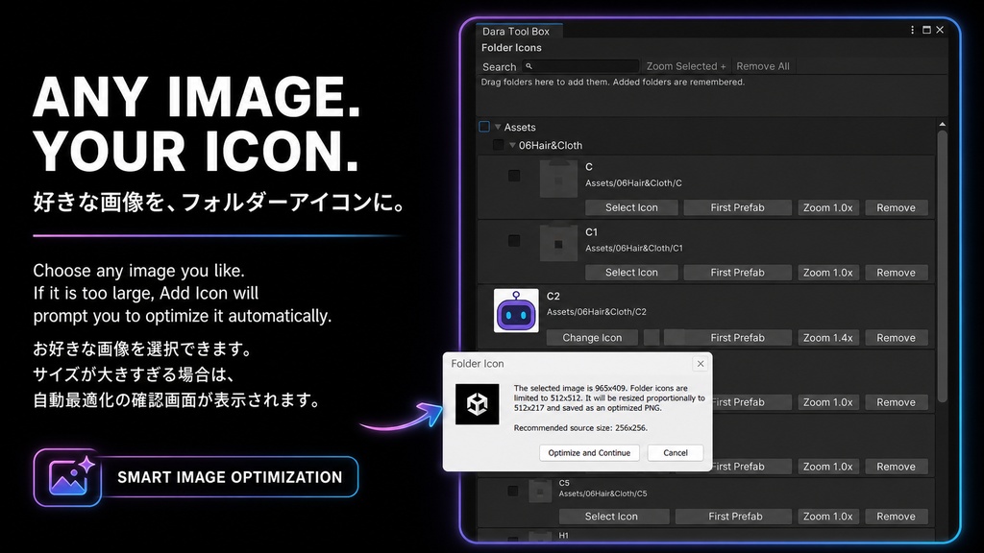Image resolution: width=984 pixels, height=553 pixels.
Task: Click First Prefab for folder C2
Action: (737, 338)
